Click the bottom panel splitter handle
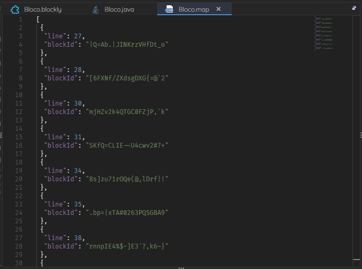 [x=181, y=268]
